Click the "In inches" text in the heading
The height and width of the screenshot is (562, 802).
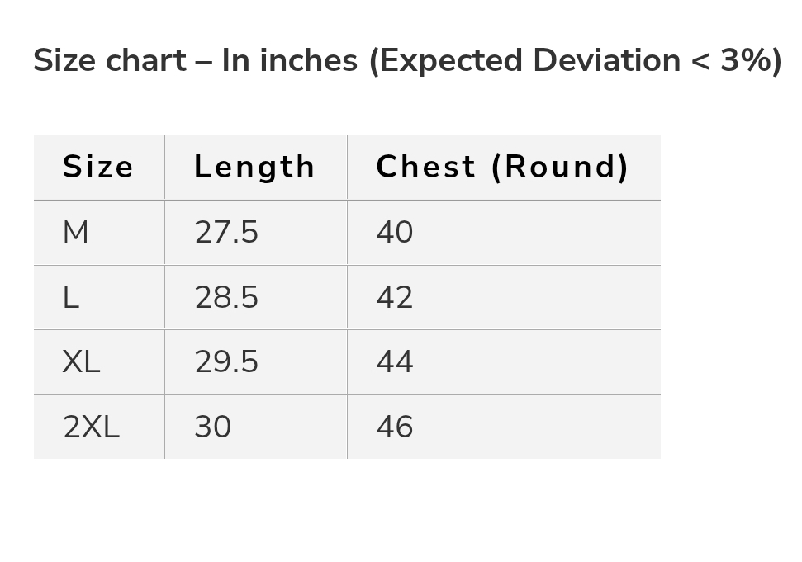[289, 61]
